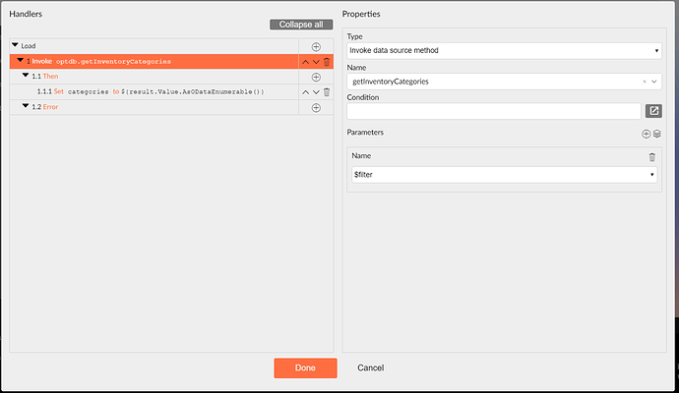Collapse the 1.1 Then branch
The image size is (679, 393).
point(26,76)
